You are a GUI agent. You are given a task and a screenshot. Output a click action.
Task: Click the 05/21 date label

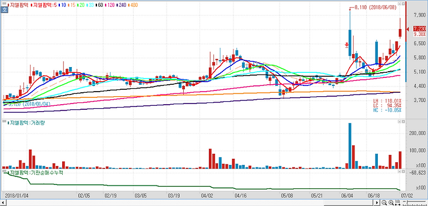click(x=317, y=195)
